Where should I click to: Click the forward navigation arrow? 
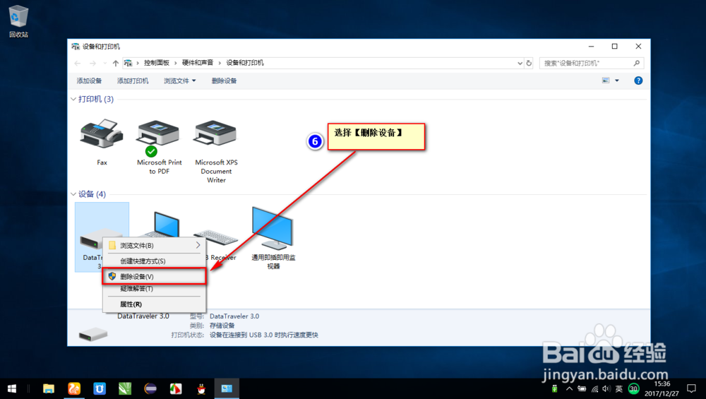click(x=92, y=63)
